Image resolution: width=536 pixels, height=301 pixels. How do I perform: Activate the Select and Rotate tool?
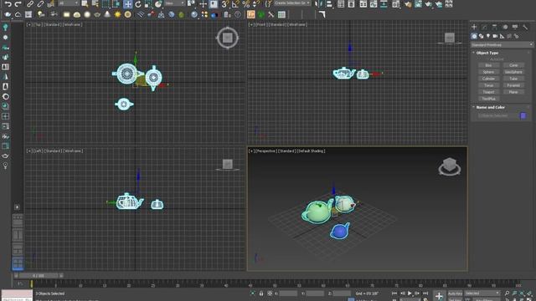coord(137,4)
